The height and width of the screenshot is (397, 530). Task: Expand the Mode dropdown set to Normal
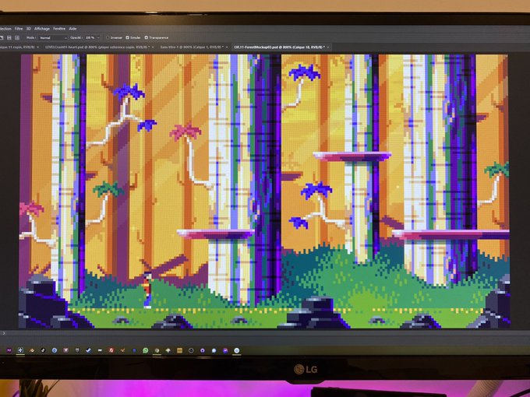point(53,38)
